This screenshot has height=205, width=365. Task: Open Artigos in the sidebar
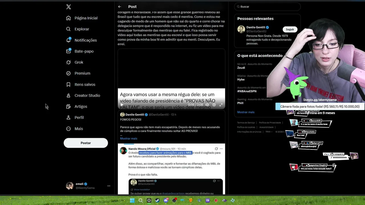(x=76, y=106)
